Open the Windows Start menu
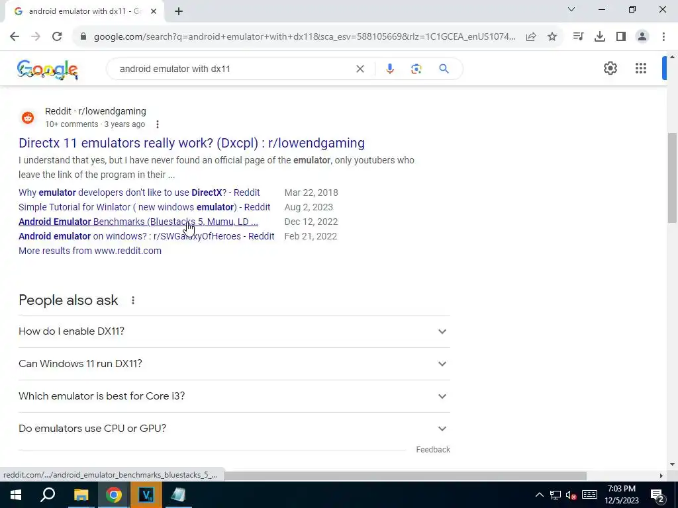 pyautogui.click(x=16, y=495)
